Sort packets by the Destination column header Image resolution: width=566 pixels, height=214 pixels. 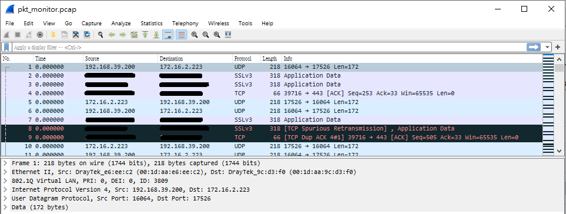click(195, 58)
